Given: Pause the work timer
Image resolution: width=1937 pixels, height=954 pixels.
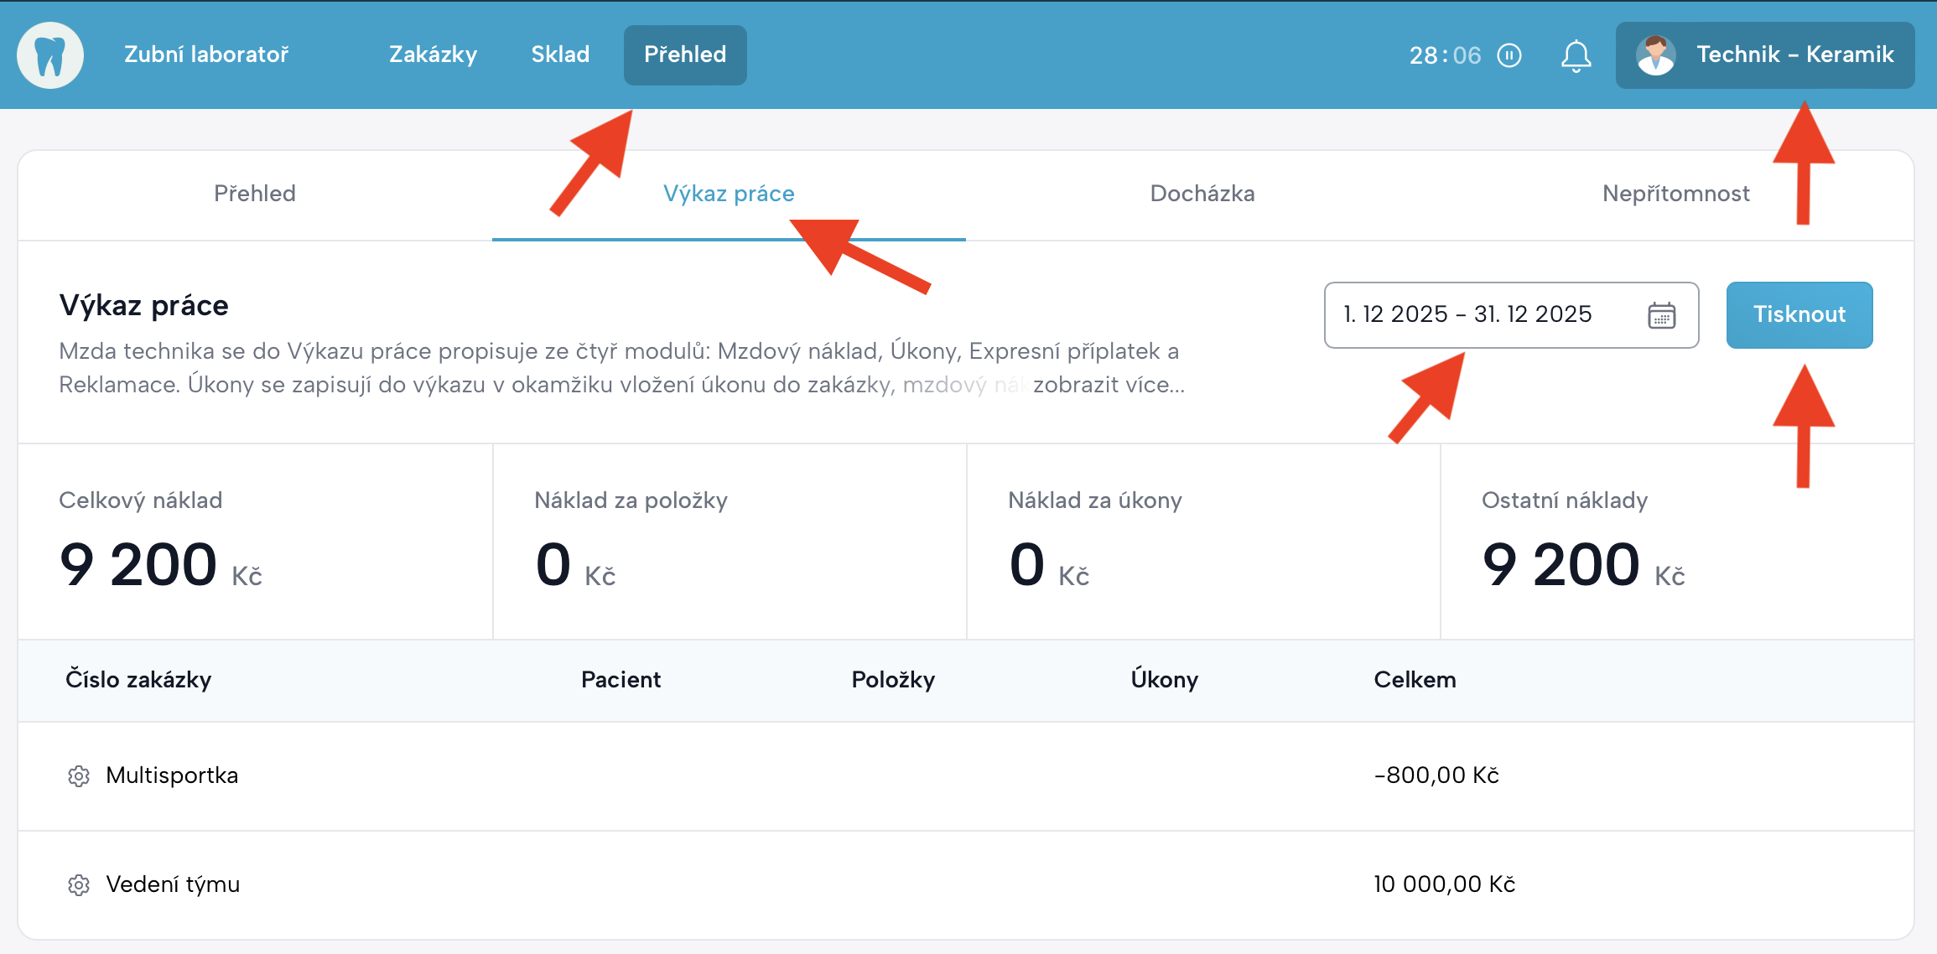Looking at the screenshot, I should point(1509,55).
